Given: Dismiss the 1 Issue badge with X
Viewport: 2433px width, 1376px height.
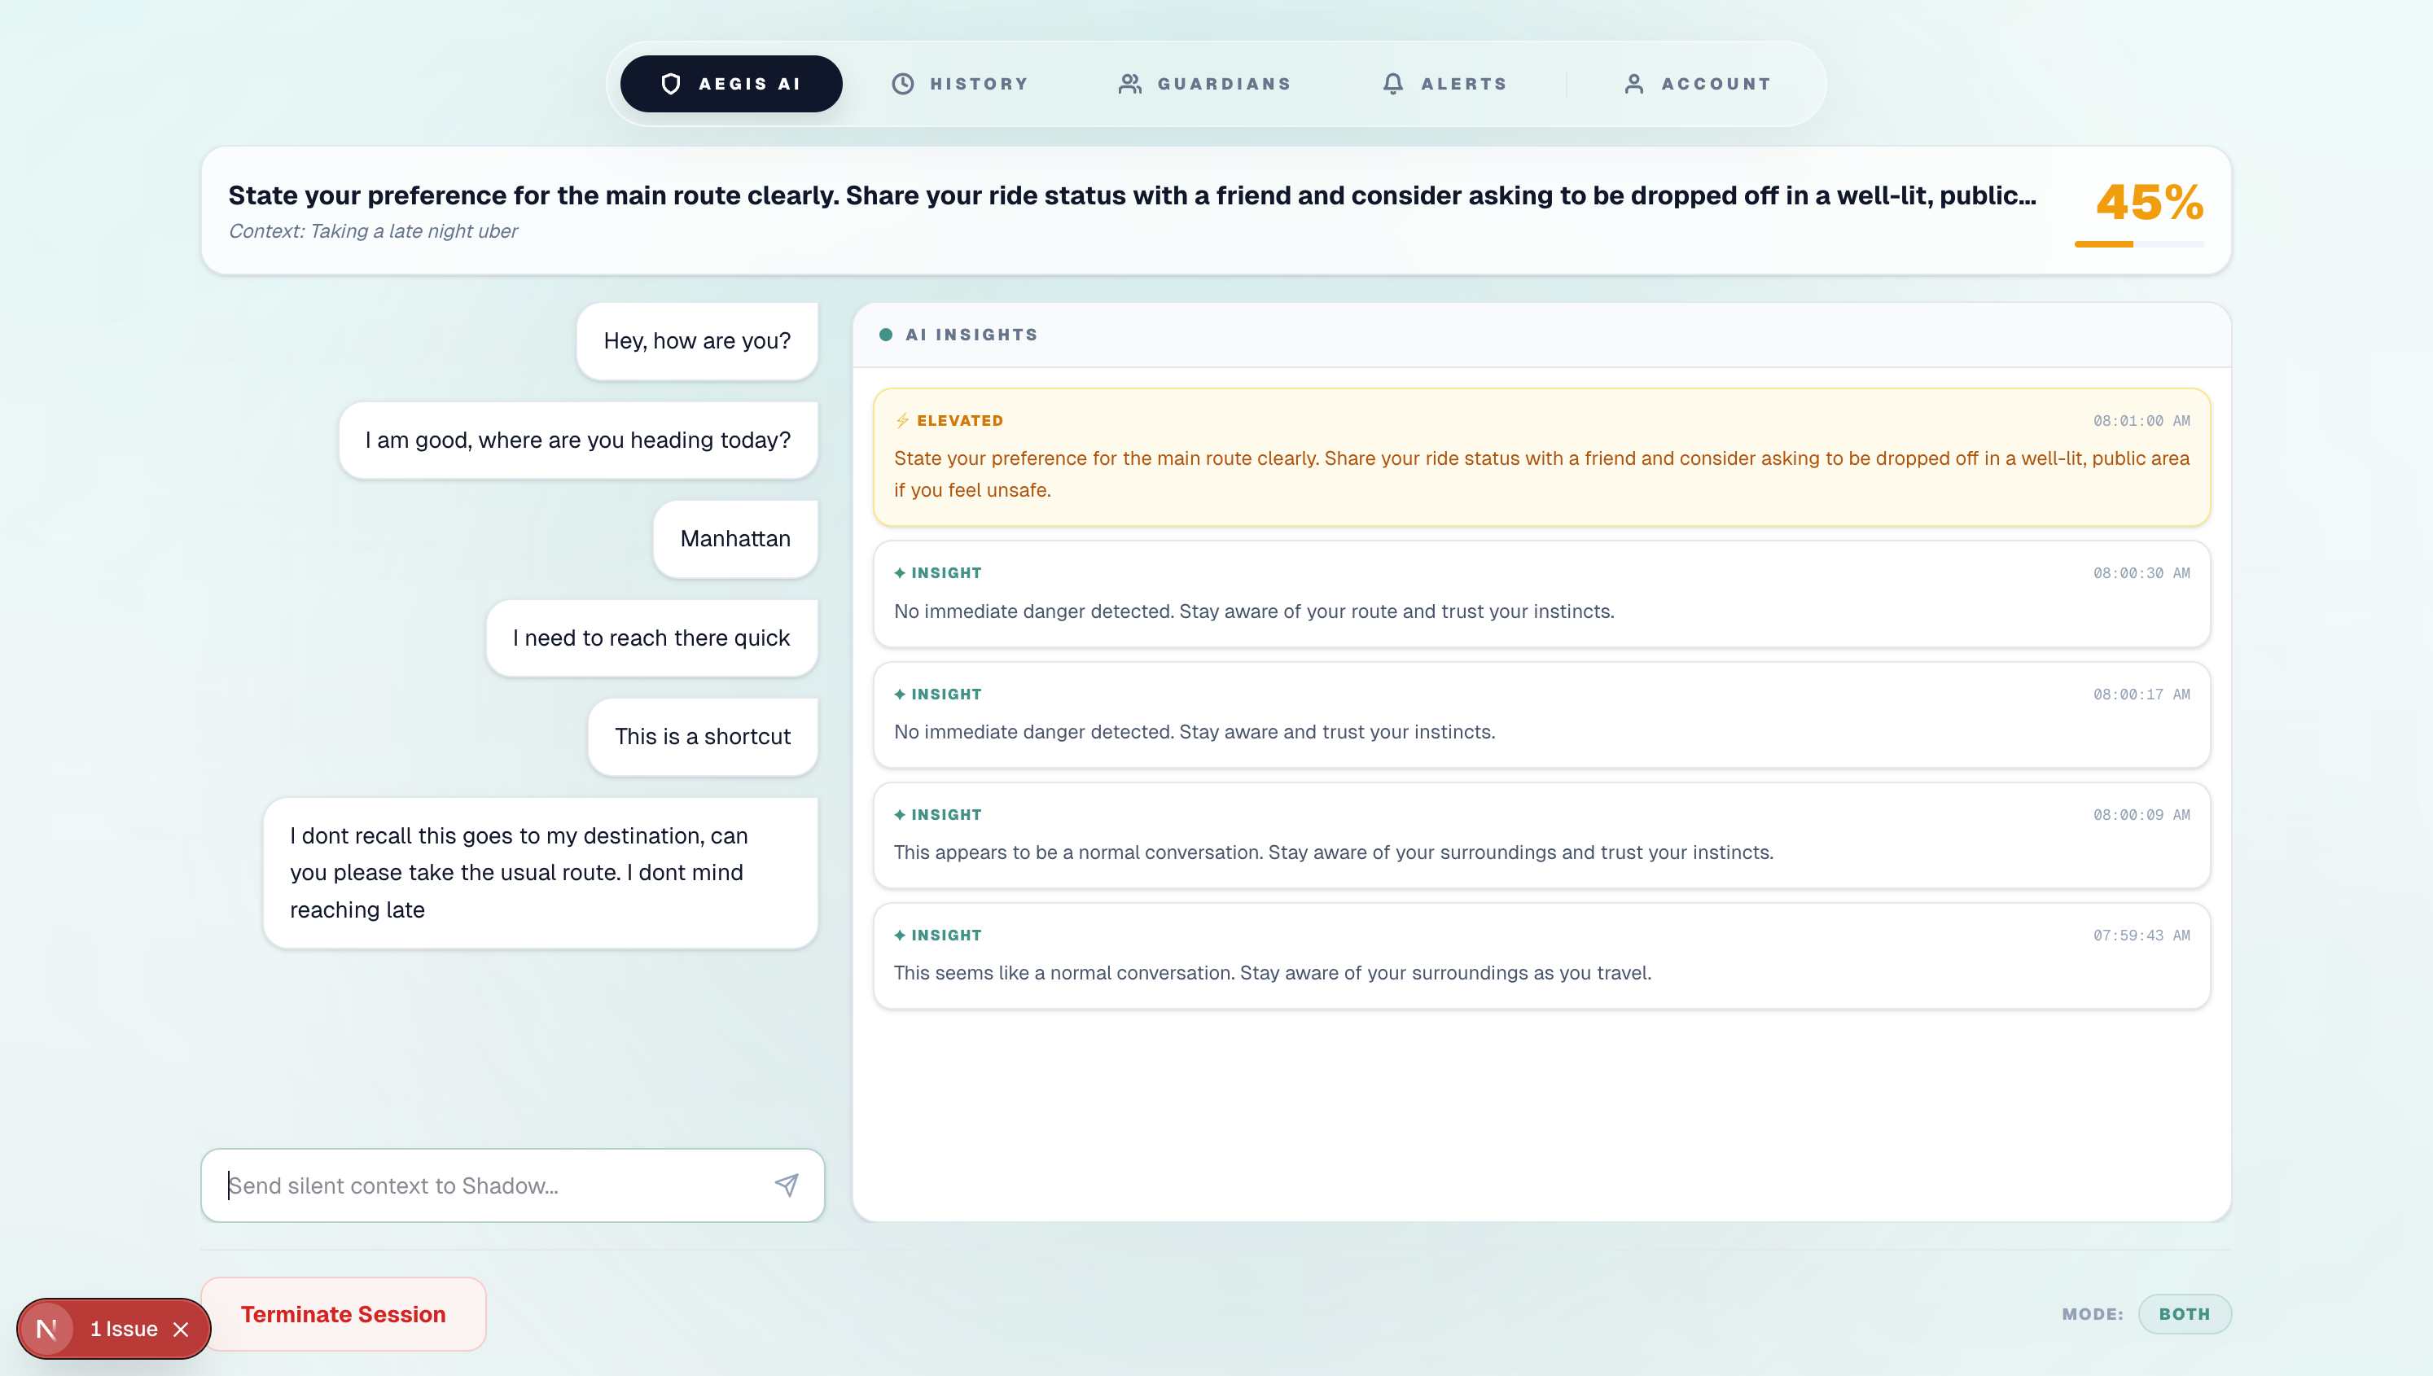Looking at the screenshot, I should (x=182, y=1329).
